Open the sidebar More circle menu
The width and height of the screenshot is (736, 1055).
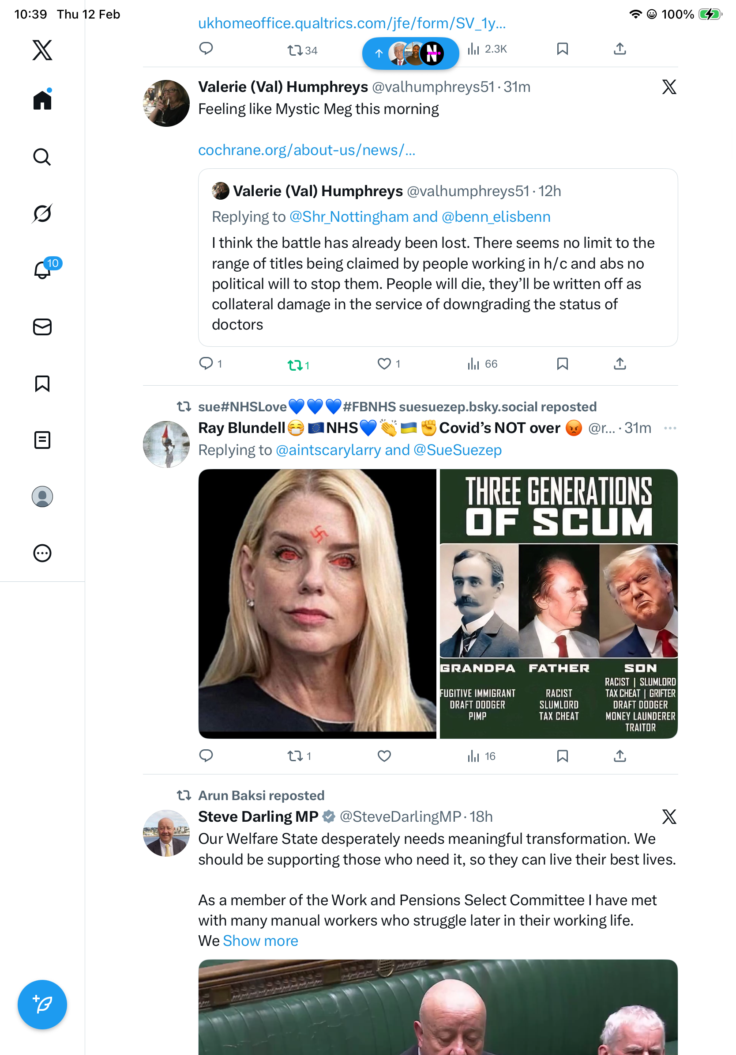[42, 553]
